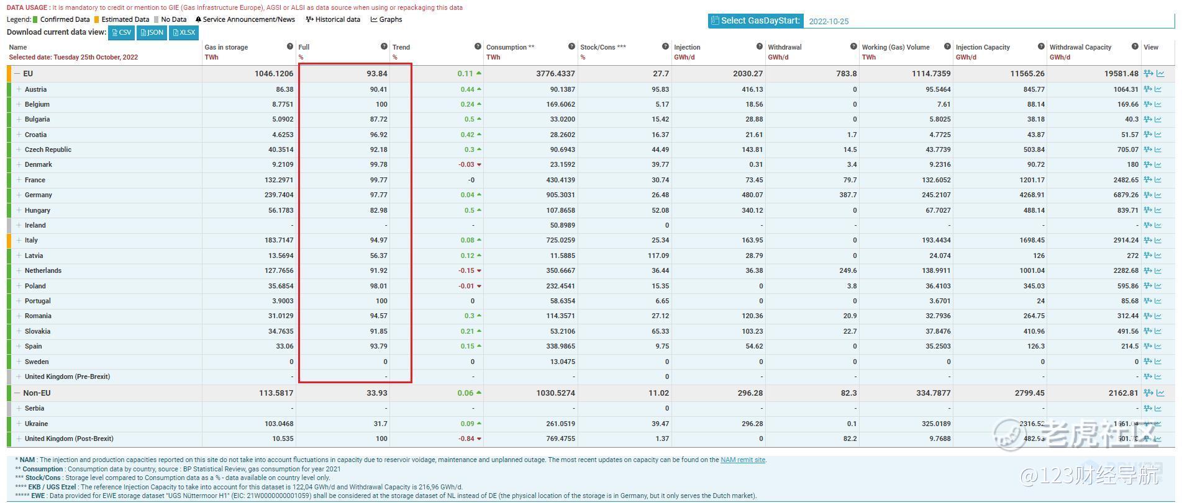The image size is (1182, 503).
Task: Show graph for EU total row
Action: (x=1160, y=74)
